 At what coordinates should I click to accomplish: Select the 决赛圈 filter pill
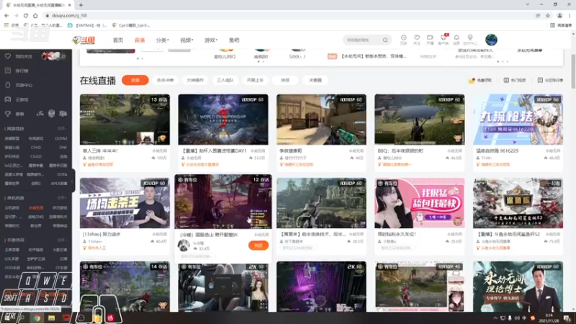(315, 80)
